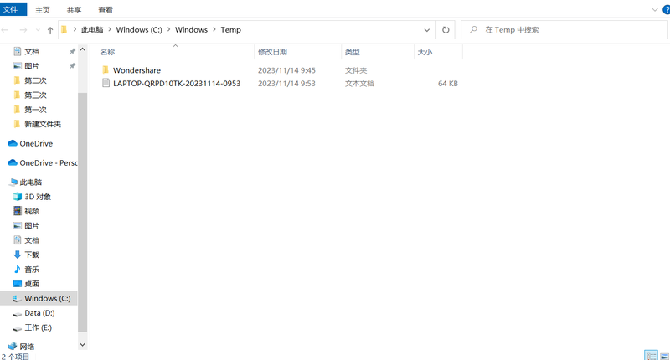Switch to the 共享 ribbon tab
The height and width of the screenshot is (360, 670).
pos(74,10)
